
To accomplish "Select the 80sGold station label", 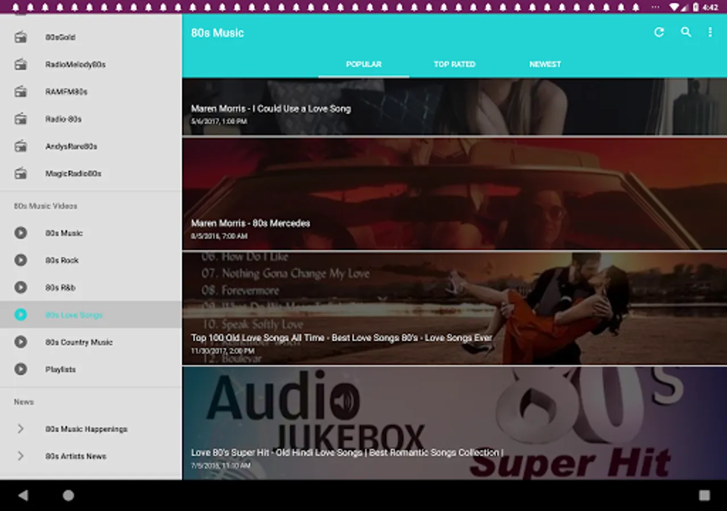I will pyautogui.click(x=60, y=37).
